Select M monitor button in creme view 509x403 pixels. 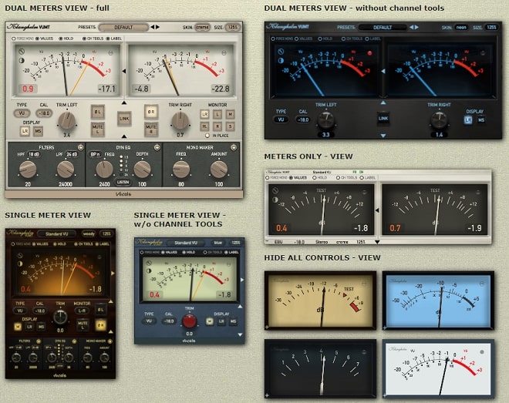230,114
